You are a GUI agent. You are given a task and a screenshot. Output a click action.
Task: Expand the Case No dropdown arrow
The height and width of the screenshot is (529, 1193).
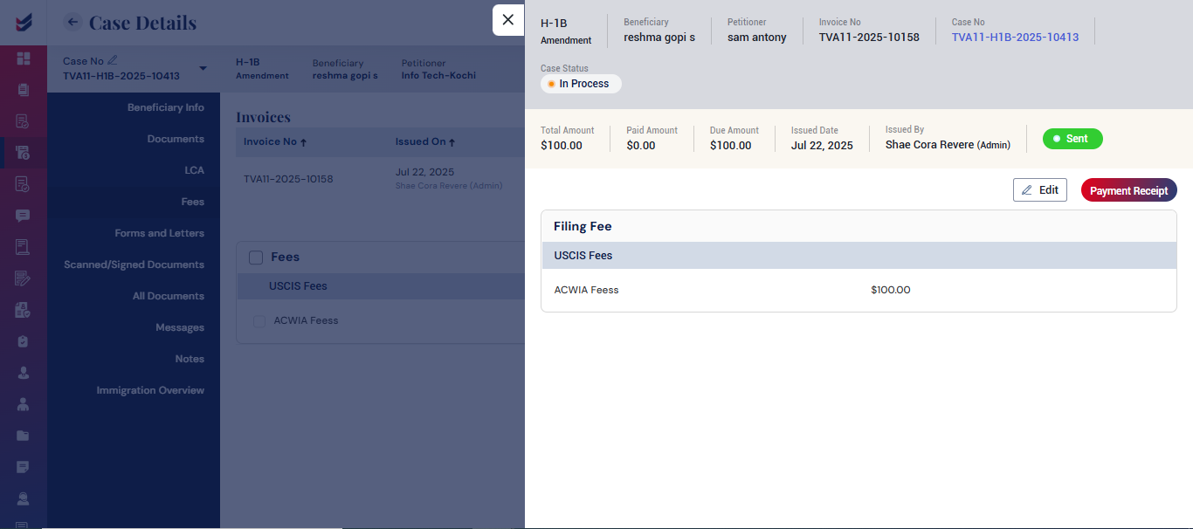203,69
